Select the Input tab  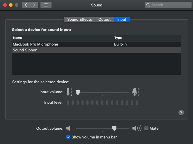122,19
